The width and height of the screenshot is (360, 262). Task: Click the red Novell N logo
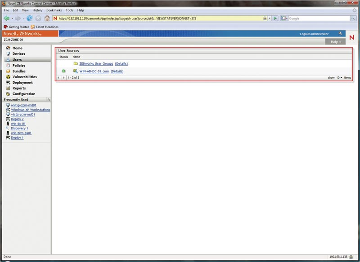(352, 37)
